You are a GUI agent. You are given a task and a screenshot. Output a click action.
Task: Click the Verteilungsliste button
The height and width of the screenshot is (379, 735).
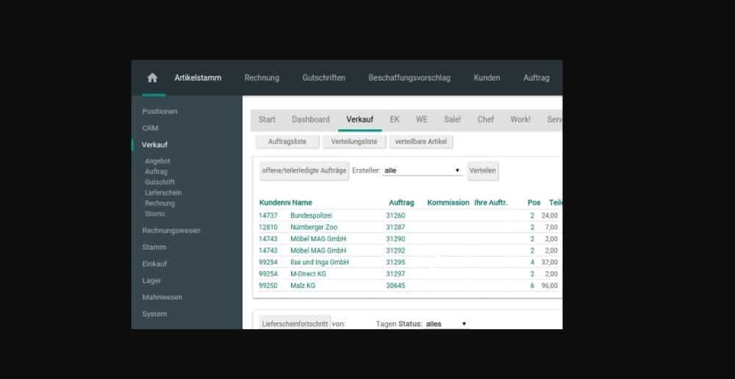[x=354, y=142]
